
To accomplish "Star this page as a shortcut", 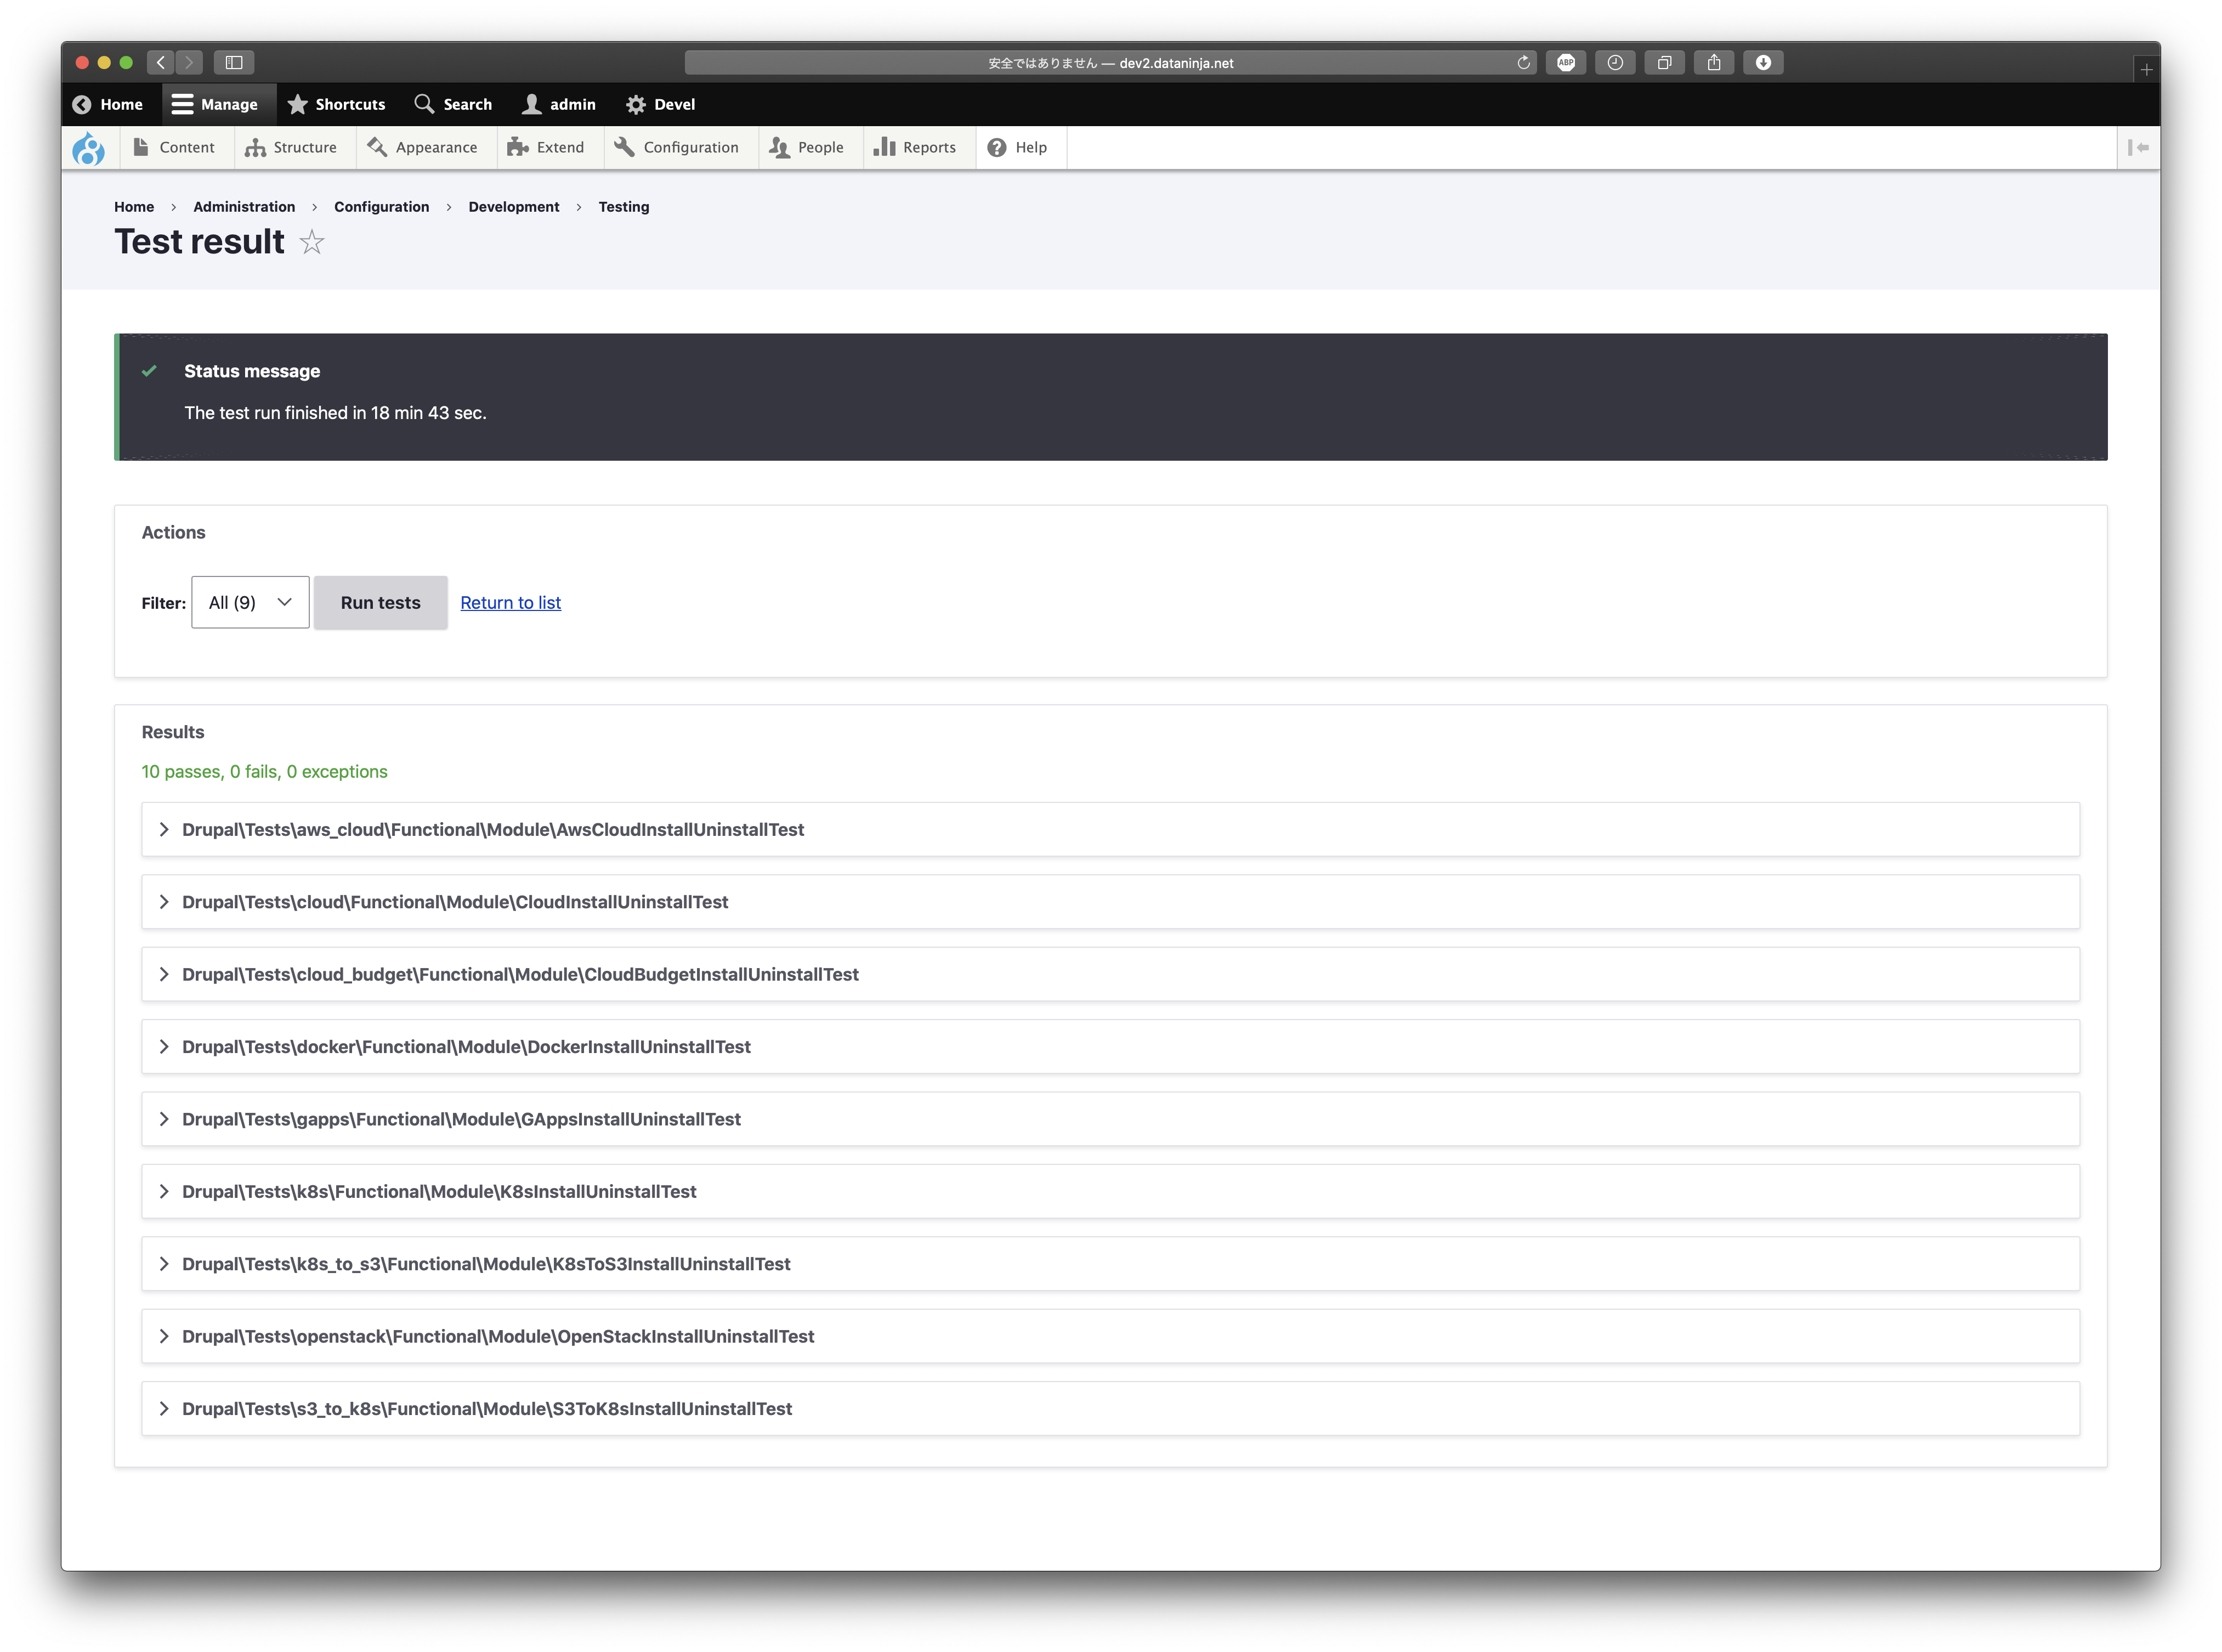I will pyautogui.click(x=312, y=242).
